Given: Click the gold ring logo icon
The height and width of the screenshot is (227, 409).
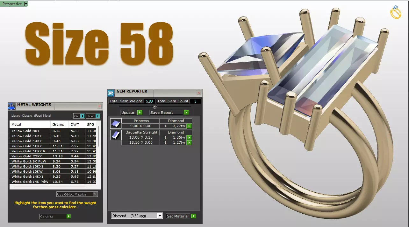Looking at the screenshot, I should click(396, 12).
